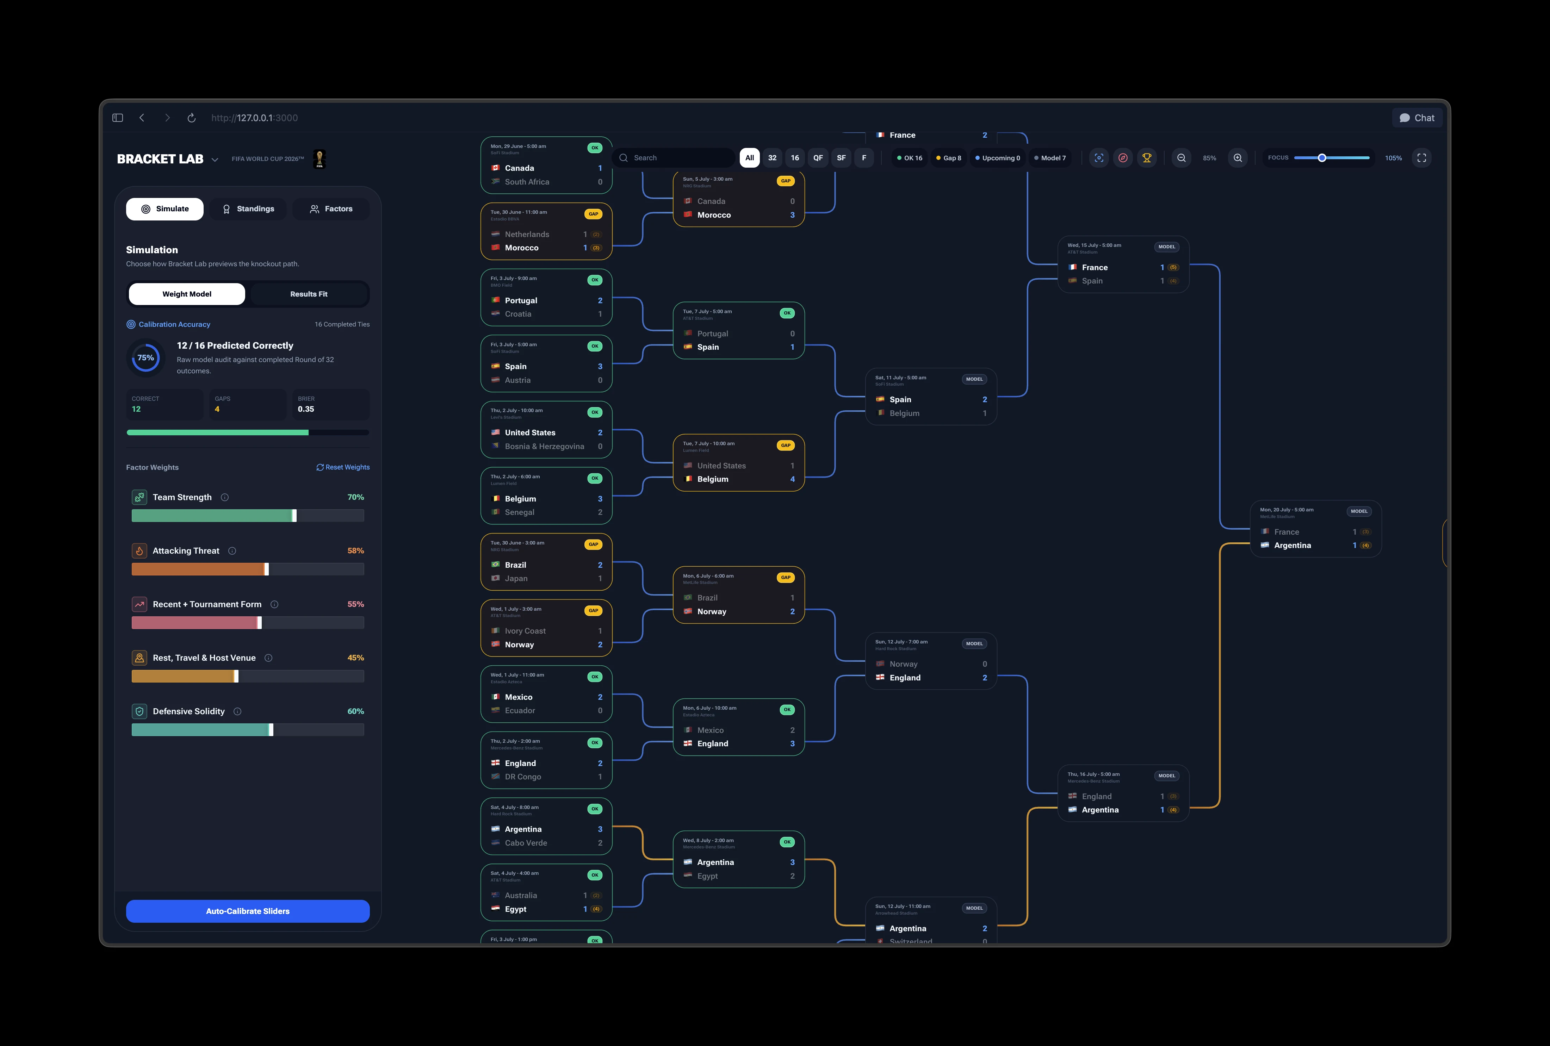
Task: Zoom in the bracket with the plus magnifier
Action: click(1238, 158)
